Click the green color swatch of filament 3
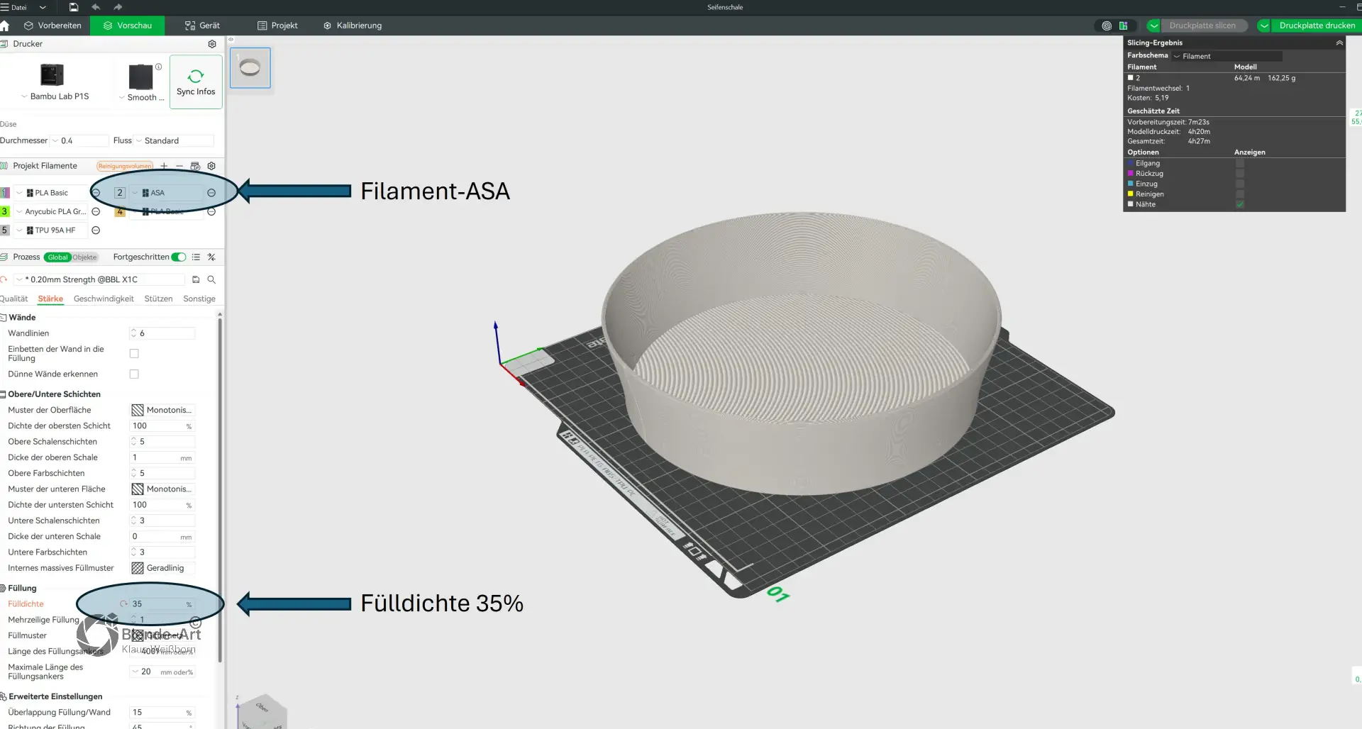Viewport: 1362px width, 729px height. (x=5, y=211)
